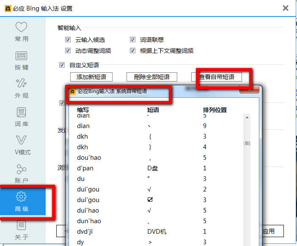Open the V模式 icon section
The width and height of the screenshot is (297, 246).
(22, 145)
